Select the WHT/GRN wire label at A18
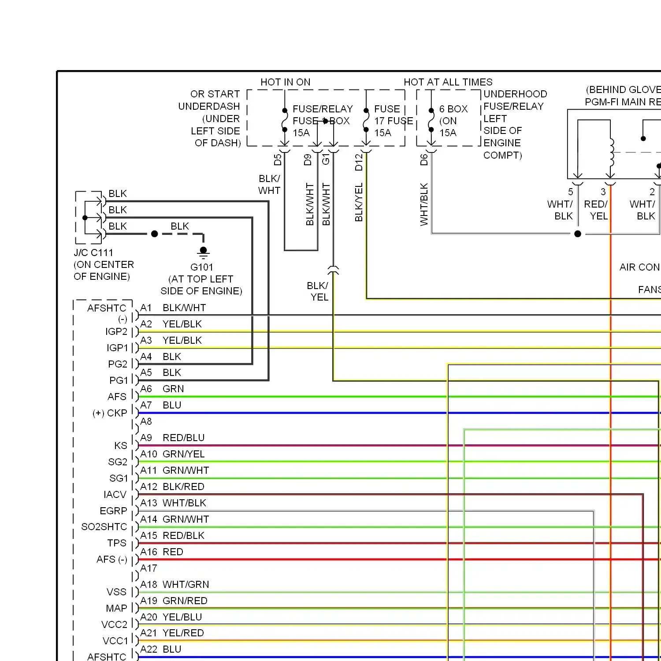Image resolution: width=661 pixels, height=661 pixels. [186, 584]
